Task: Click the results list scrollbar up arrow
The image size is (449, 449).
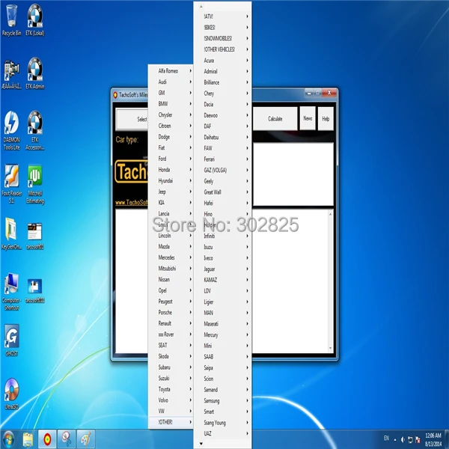Action: pyautogui.click(x=331, y=214)
